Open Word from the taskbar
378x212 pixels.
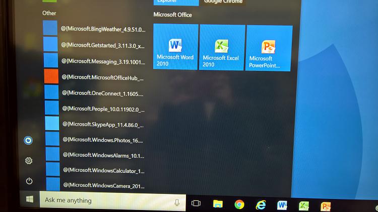(x=282, y=205)
